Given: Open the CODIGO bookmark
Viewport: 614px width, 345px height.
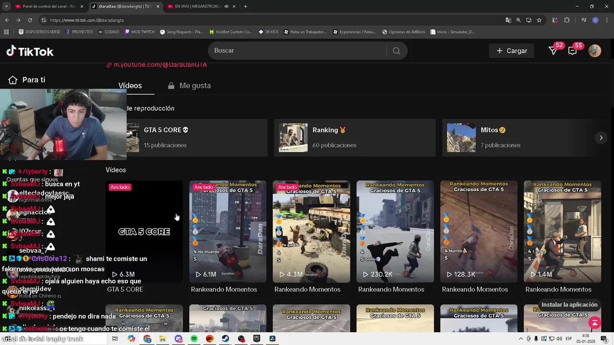Looking at the screenshot, I should point(108,32).
